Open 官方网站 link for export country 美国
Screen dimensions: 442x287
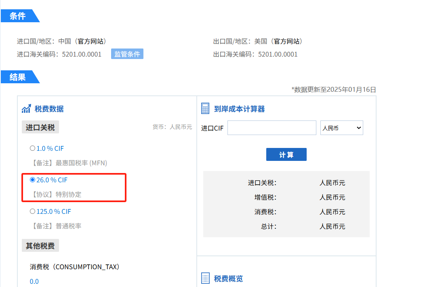[x=287, y=41]
